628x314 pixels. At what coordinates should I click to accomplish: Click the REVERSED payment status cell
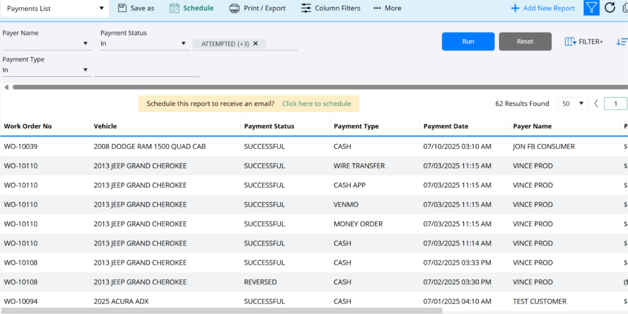click(x=261, y=282)
